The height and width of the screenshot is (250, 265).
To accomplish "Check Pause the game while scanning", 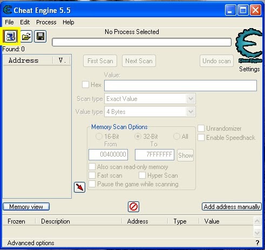I will coord(92,184).
